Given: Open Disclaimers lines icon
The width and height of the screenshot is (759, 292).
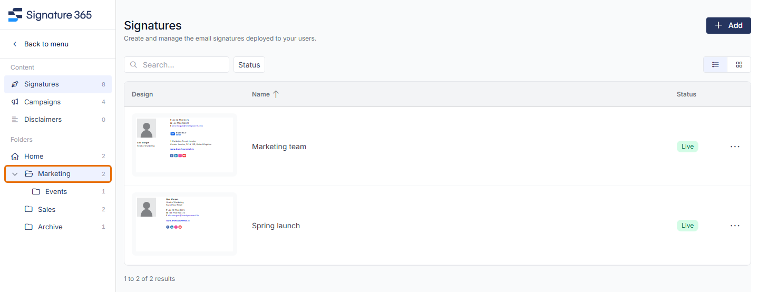Looking at the screenshot, I should click(15, 120).
